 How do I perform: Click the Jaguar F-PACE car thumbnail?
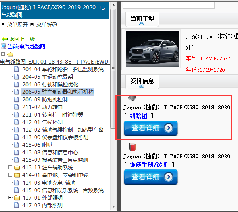153,49
